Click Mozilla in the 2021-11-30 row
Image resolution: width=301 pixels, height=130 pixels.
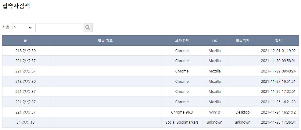214,61
